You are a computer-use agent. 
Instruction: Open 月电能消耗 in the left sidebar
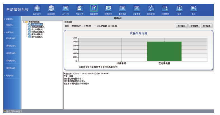[x=11, y=53]
